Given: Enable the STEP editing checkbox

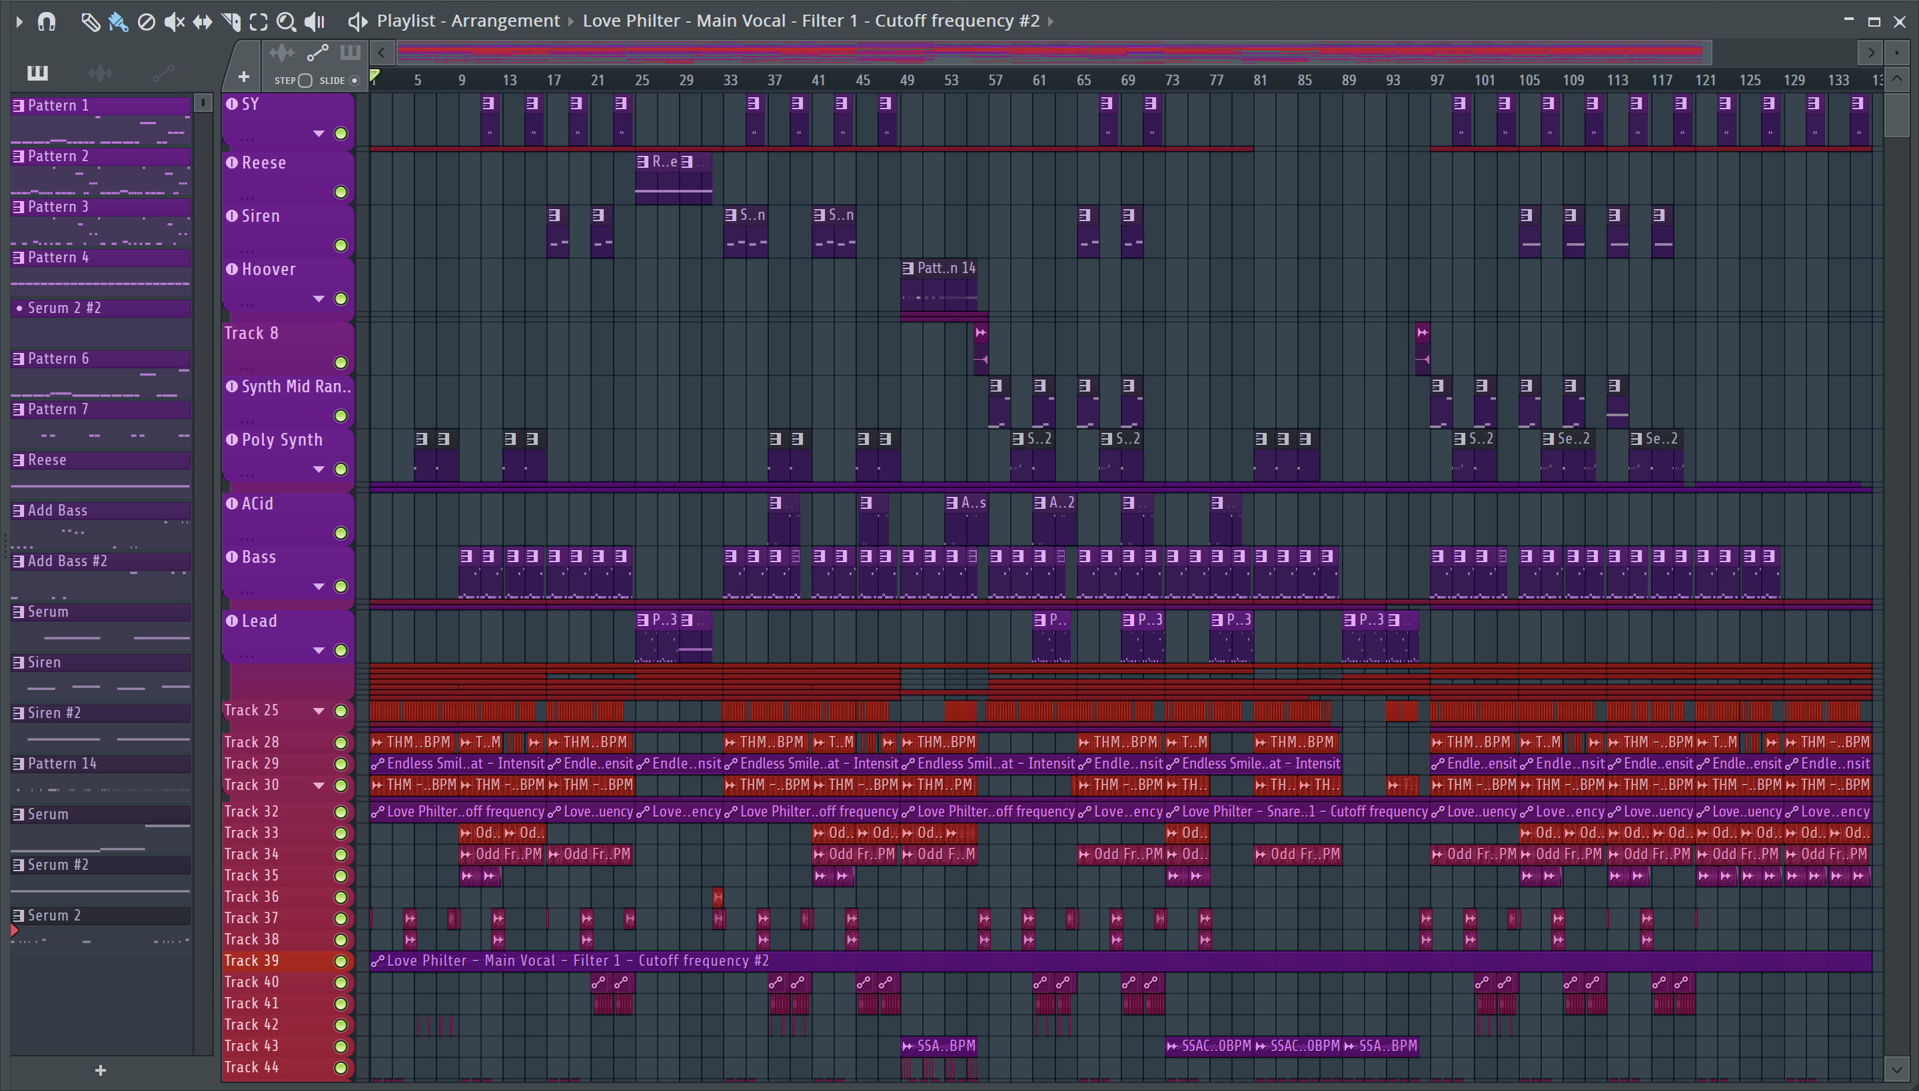Looking at the screenshot, I should coord(305,80).
